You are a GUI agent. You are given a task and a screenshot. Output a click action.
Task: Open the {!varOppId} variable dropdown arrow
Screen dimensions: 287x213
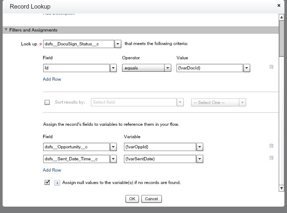200,147
